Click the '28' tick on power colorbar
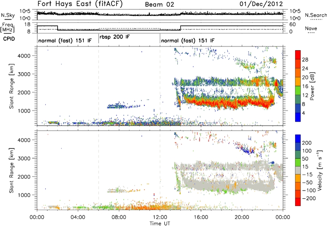This screenshot has width=327, height=226. pos(305,60)
